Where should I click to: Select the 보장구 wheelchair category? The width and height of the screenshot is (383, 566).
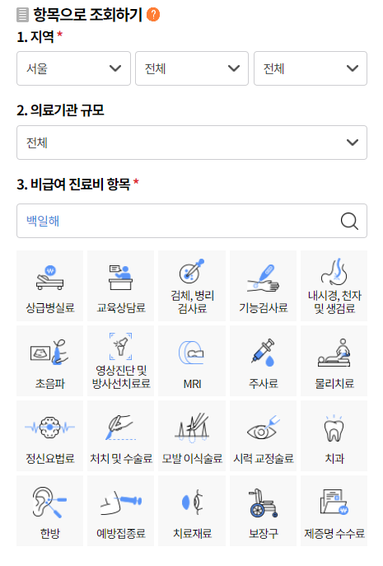pos(263,511)
